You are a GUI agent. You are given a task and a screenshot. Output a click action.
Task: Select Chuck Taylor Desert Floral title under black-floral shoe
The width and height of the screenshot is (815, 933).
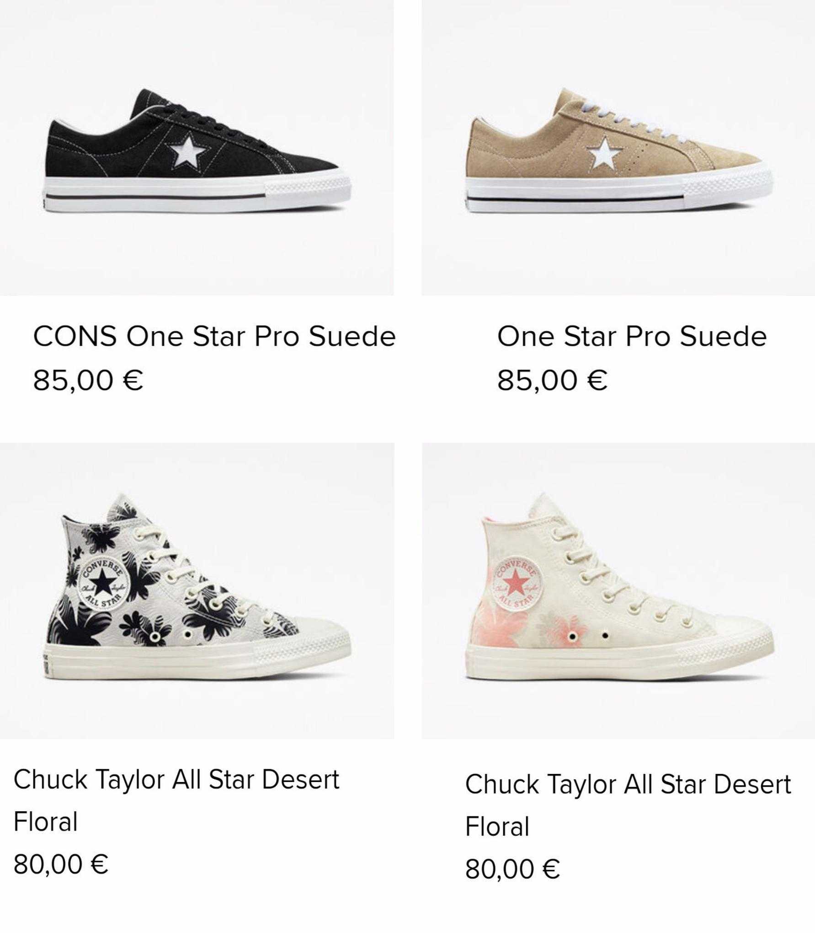point(176,800)
